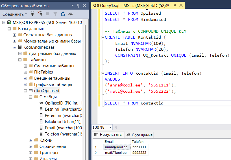This screenshot has height=160, width=231.
Task: Select result row number 2 header
Action: [x=98, y=153]
